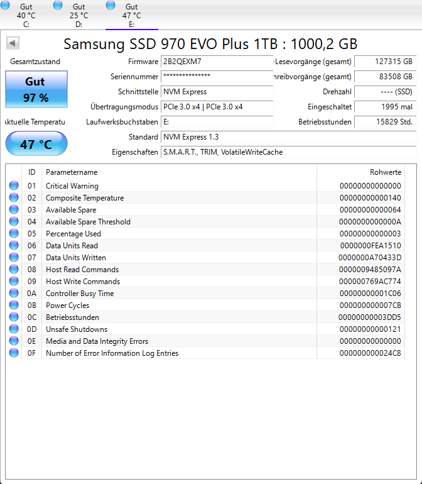This screenshot has width=422, height=484.
Task: Select the Host Write Commands parameter name
Action: point(83,282)
